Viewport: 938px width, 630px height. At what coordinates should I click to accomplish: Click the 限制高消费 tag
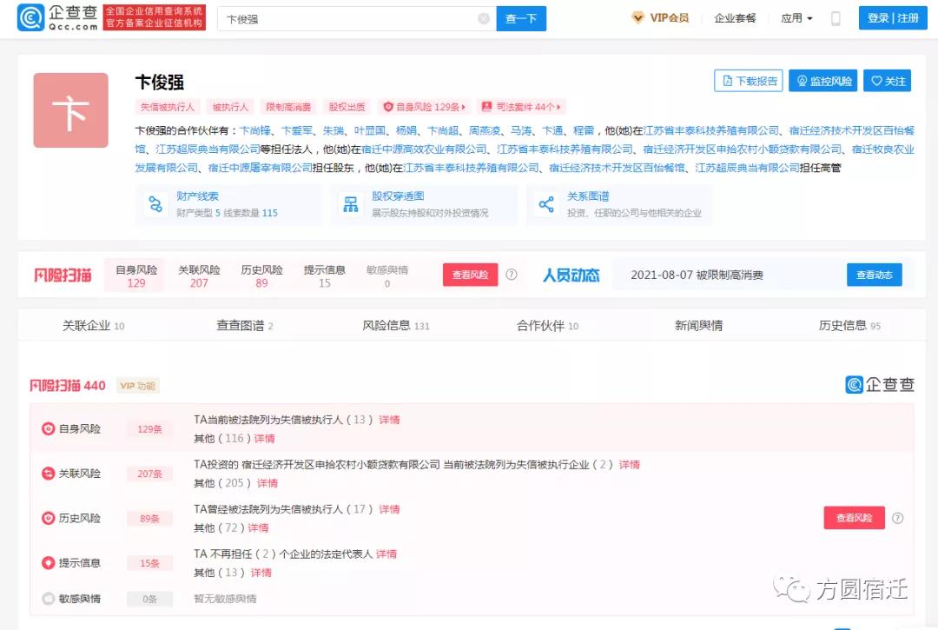click(288, 107)
